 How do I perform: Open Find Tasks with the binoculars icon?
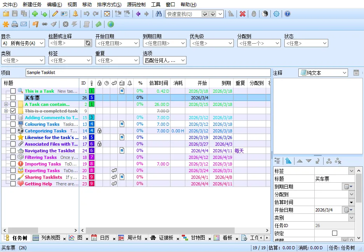coord(158,14)
